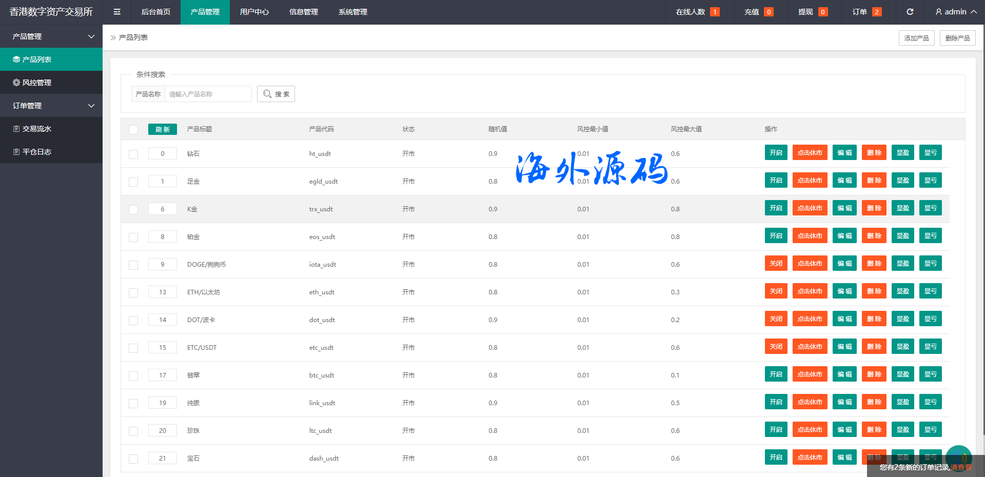This screenshot has height=477, width=985.
Task: Open 风控管理 gear icon in sidebar
Action: [16, 83]
